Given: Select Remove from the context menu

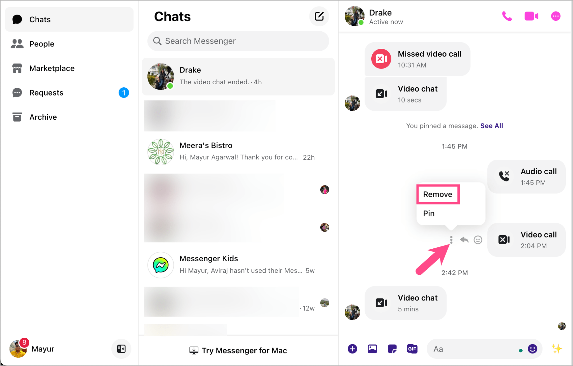Looking at the screenshot, I should point(437,194).
